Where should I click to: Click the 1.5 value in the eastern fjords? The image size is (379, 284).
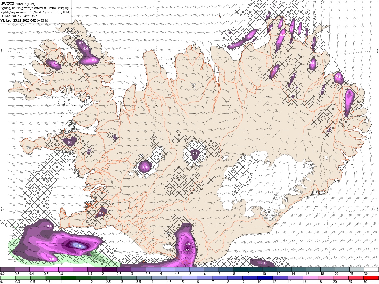[349, 94]
